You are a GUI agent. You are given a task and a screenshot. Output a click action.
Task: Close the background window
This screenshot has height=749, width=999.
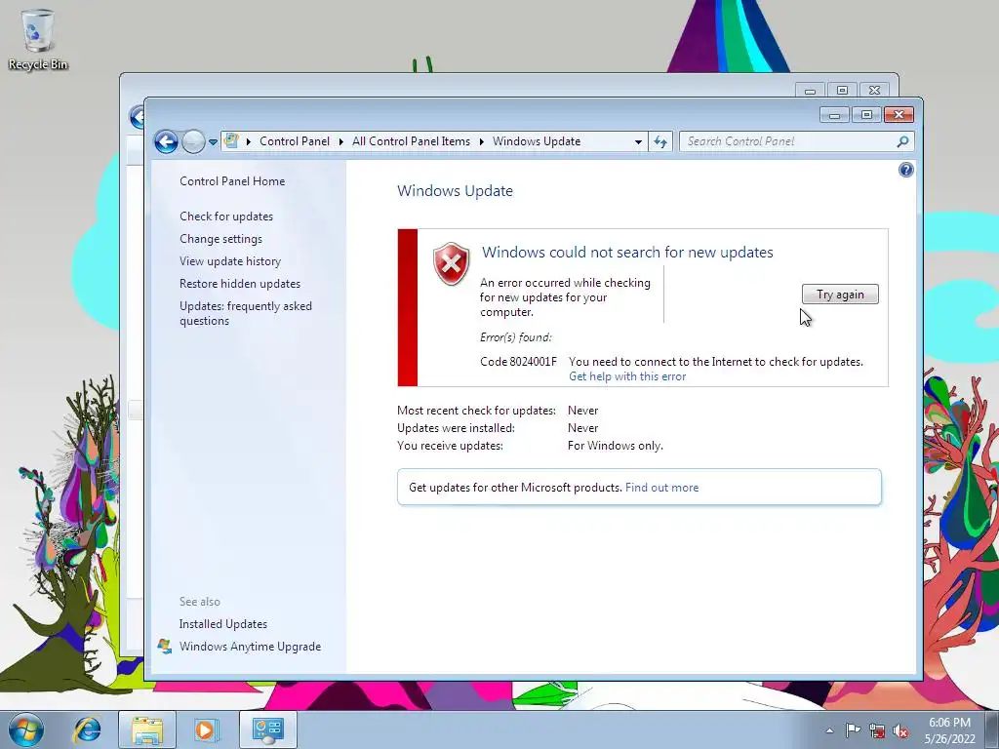click(875, 91)
